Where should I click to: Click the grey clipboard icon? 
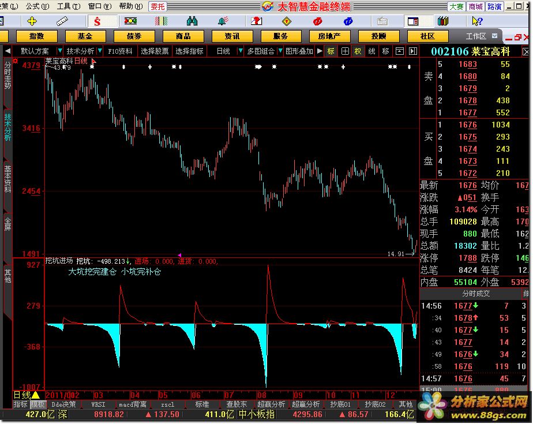(382, 21)
